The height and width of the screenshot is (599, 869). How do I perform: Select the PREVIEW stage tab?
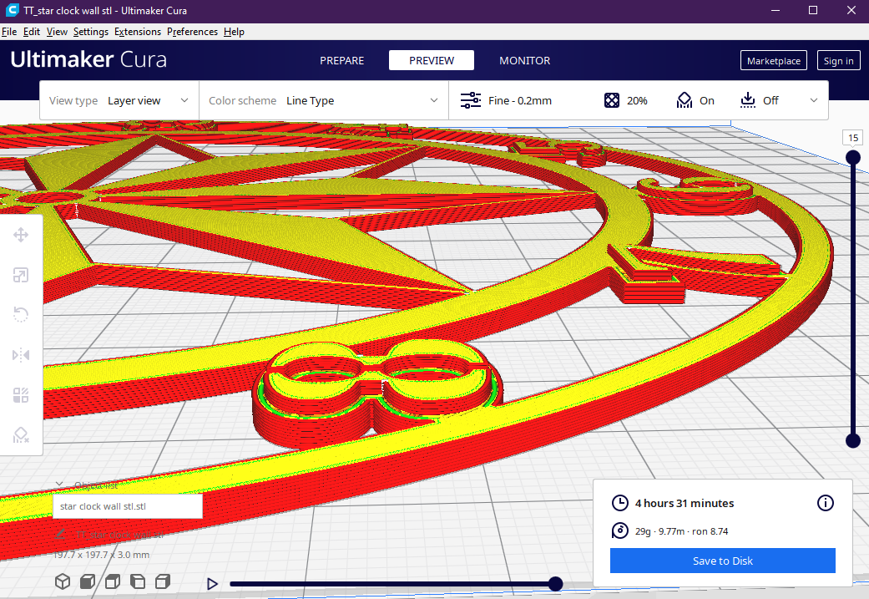pos(432,60)
